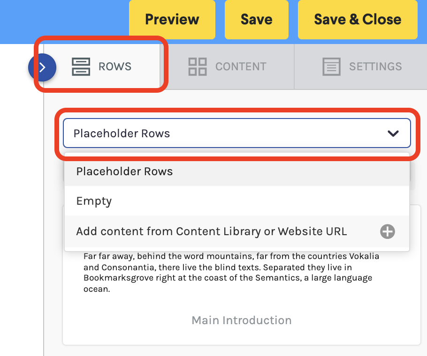Open the Placeholder Rows dropdown
The image size is (427, 356).
236,133
